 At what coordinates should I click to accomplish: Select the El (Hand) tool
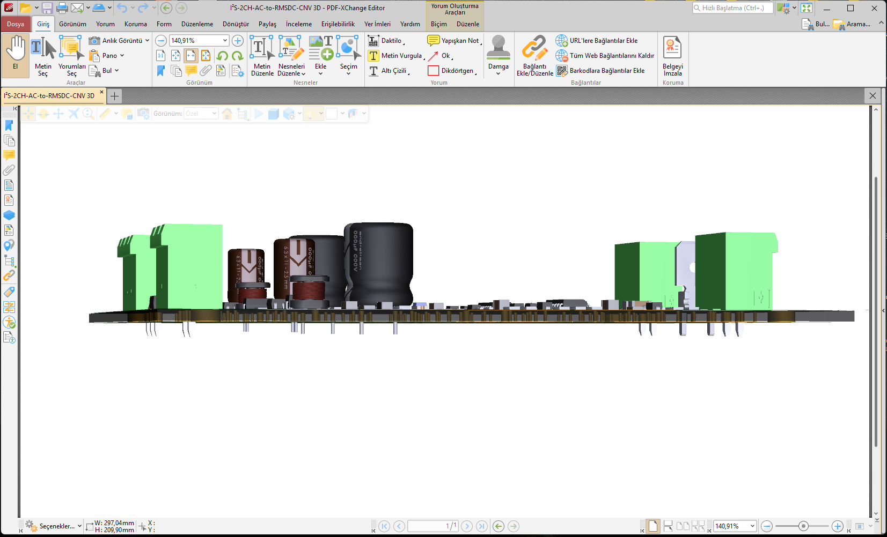tap(16, 54)
